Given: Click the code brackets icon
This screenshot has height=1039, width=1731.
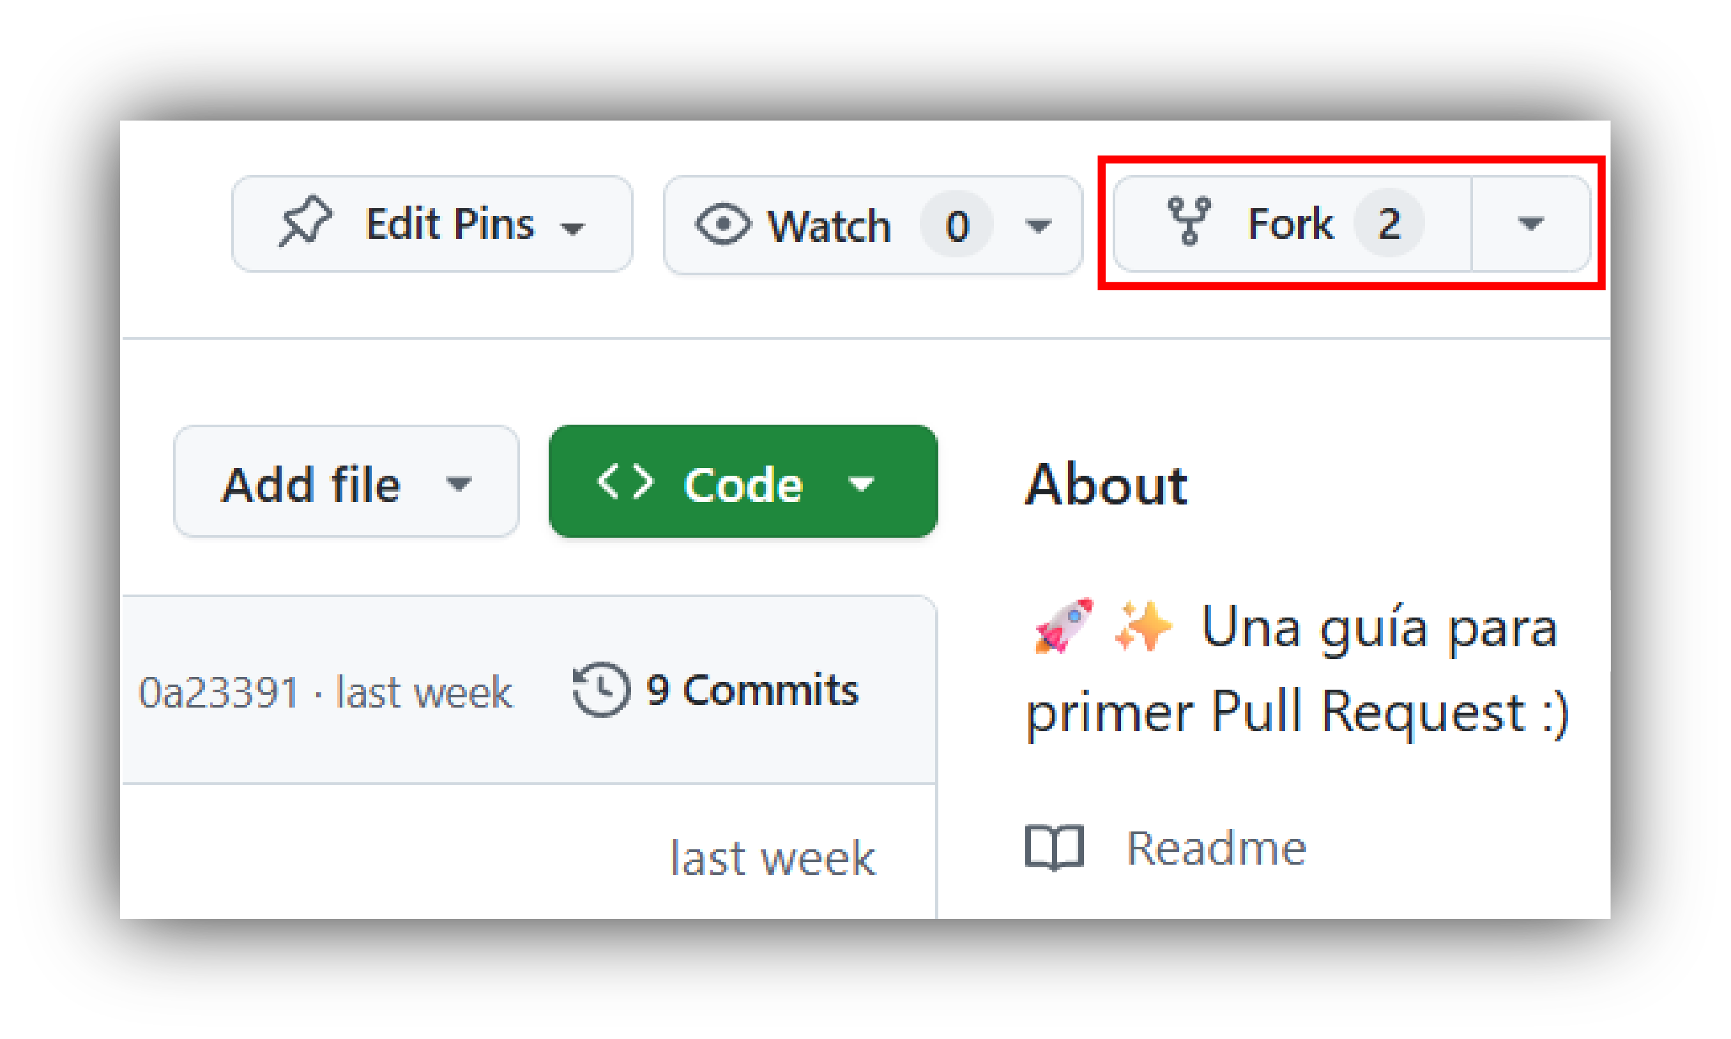Looking at the screenshot, I should [625, 482].
